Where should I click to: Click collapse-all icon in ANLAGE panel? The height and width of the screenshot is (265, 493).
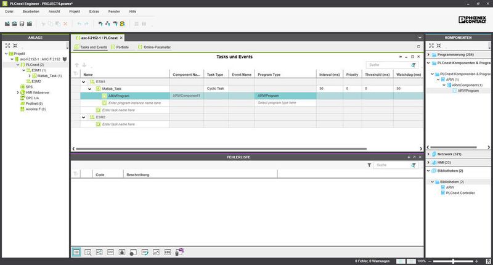click(15, 46)
